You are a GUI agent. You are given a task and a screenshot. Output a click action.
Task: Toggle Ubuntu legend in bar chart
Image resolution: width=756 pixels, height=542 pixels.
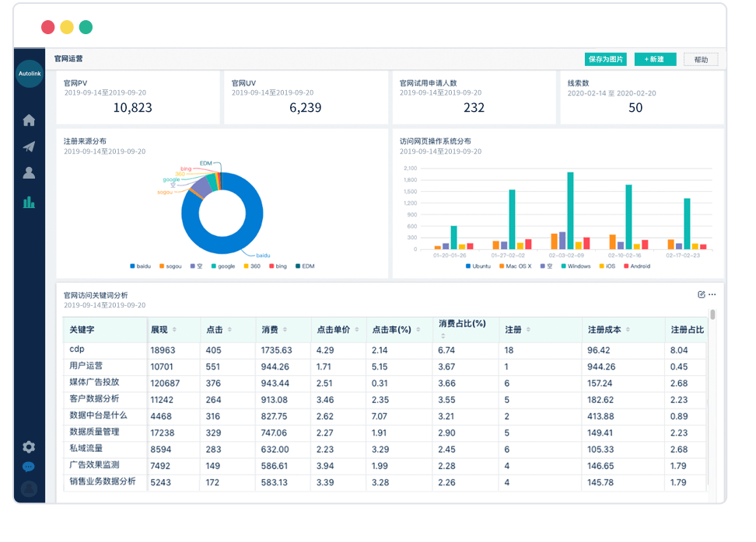(478, 266)
